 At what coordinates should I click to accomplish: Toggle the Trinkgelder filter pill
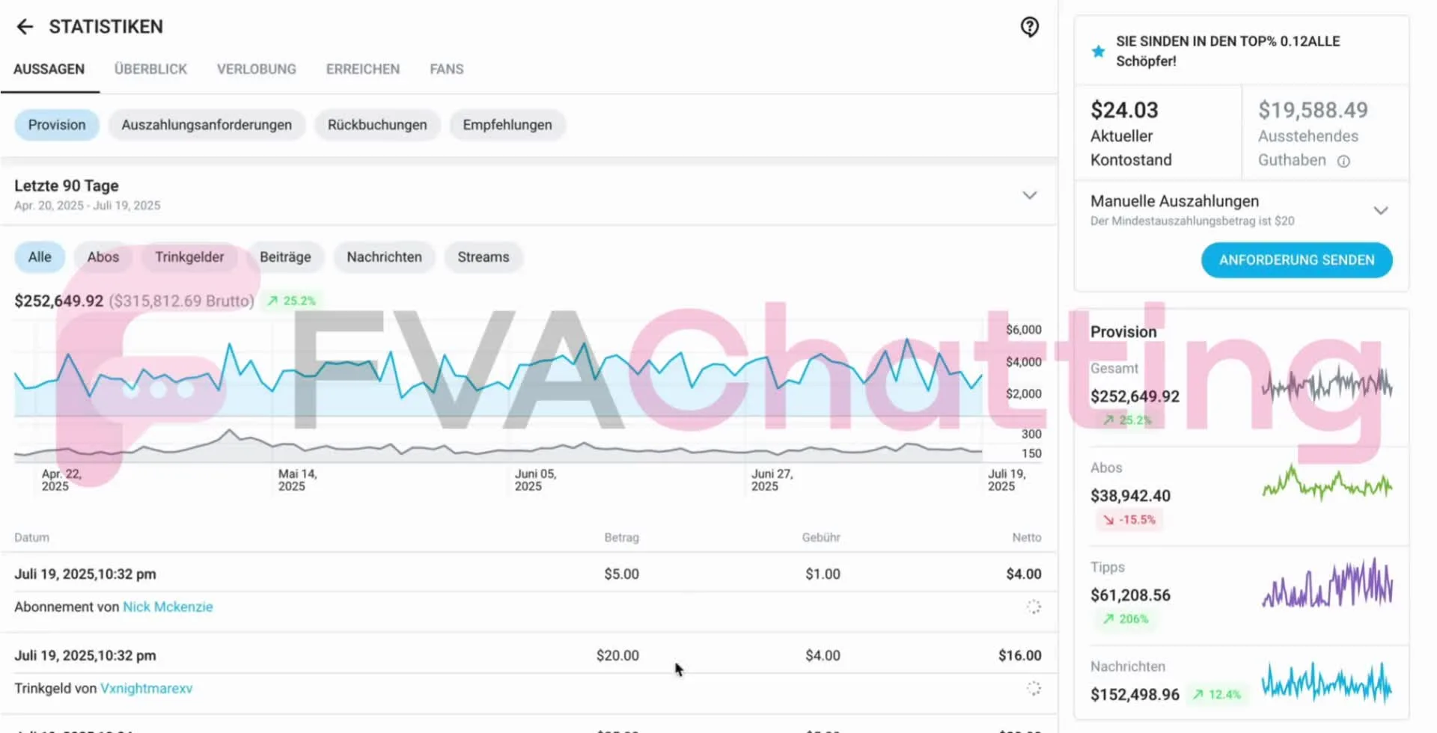click(189, 257)
